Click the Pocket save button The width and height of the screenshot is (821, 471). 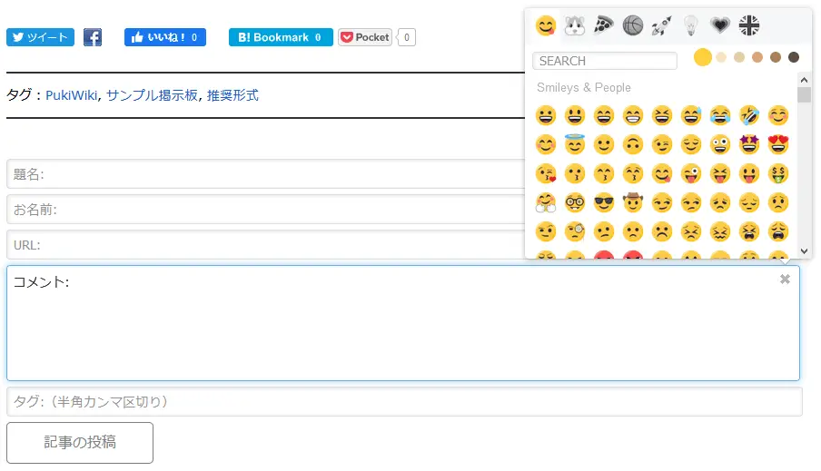coord(365,37)
